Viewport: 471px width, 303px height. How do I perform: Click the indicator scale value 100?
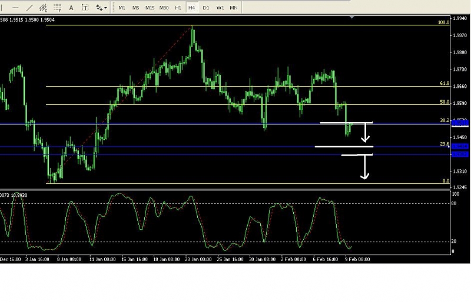[456, 194]
